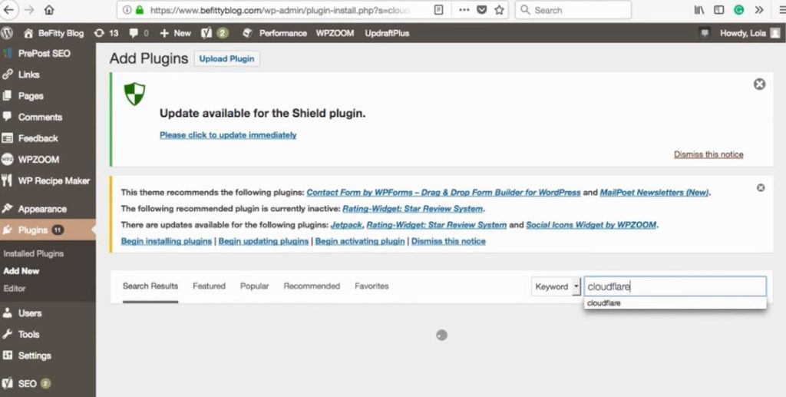Image resolution: width=786 pixels, height=397 pixels.
Task: Switch to the Recommended tab
Action: [312, 286]
